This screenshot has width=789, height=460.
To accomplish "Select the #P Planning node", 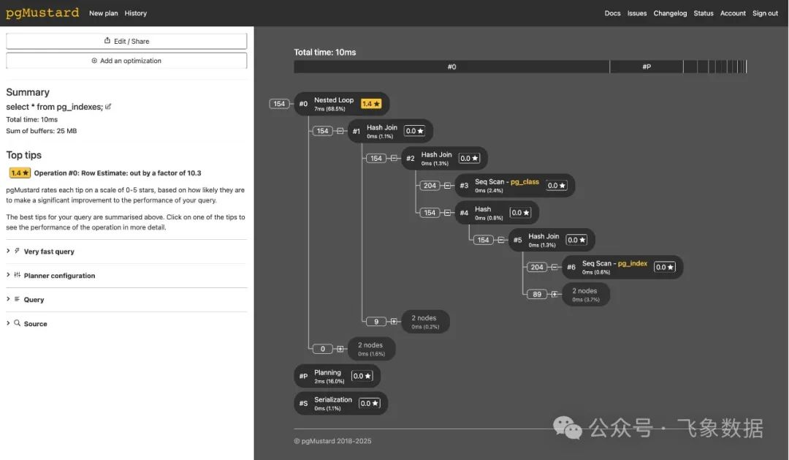I will [337, 376].
